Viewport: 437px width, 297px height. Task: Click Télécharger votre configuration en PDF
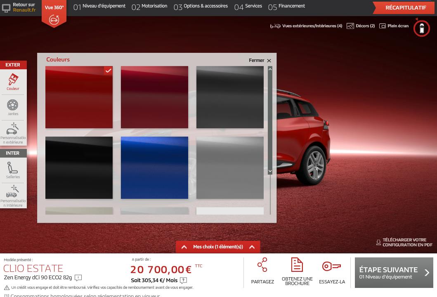(x=407, y=243)
